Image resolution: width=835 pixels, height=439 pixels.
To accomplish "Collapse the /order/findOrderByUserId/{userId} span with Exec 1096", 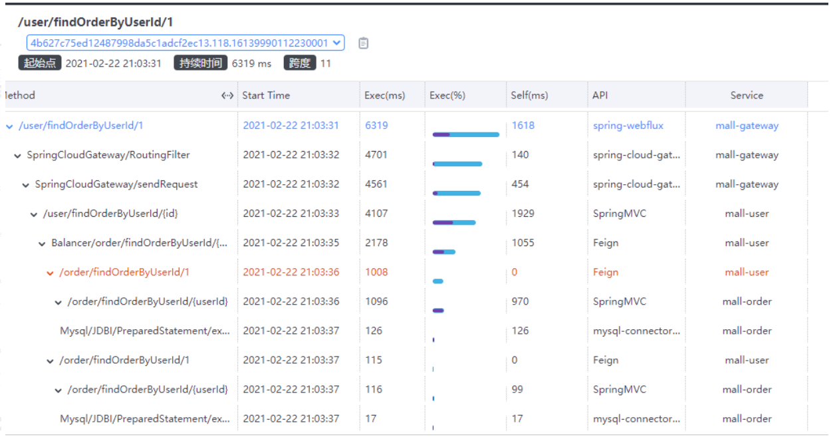I will pyautogui.click(x=59, y=302).
